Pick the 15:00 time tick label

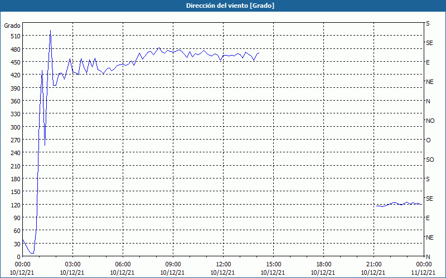[x=273, y=265]
